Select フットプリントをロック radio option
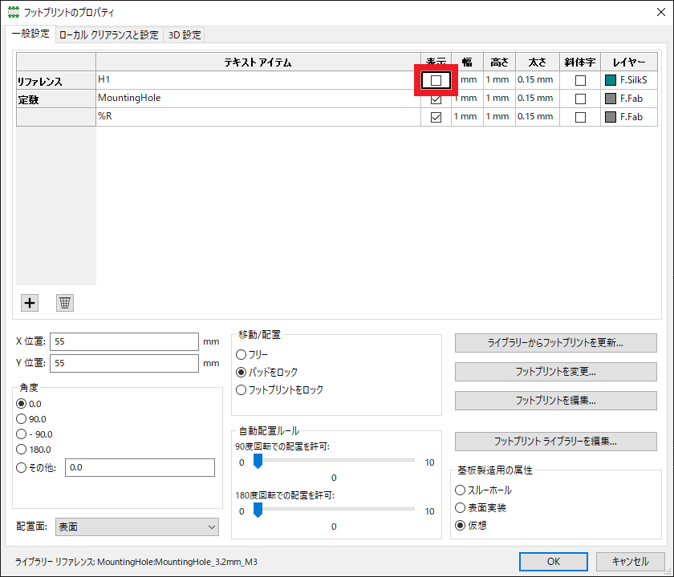674x577 pixels. 241,389
